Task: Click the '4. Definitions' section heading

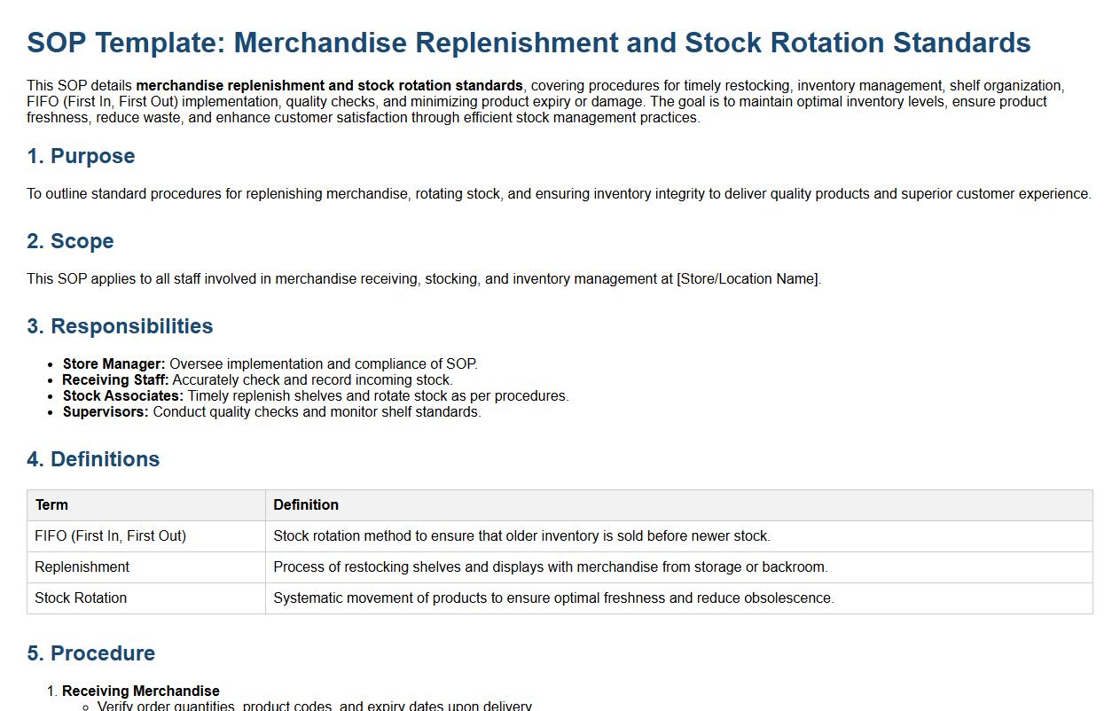Action: click(x=93, y=459)
